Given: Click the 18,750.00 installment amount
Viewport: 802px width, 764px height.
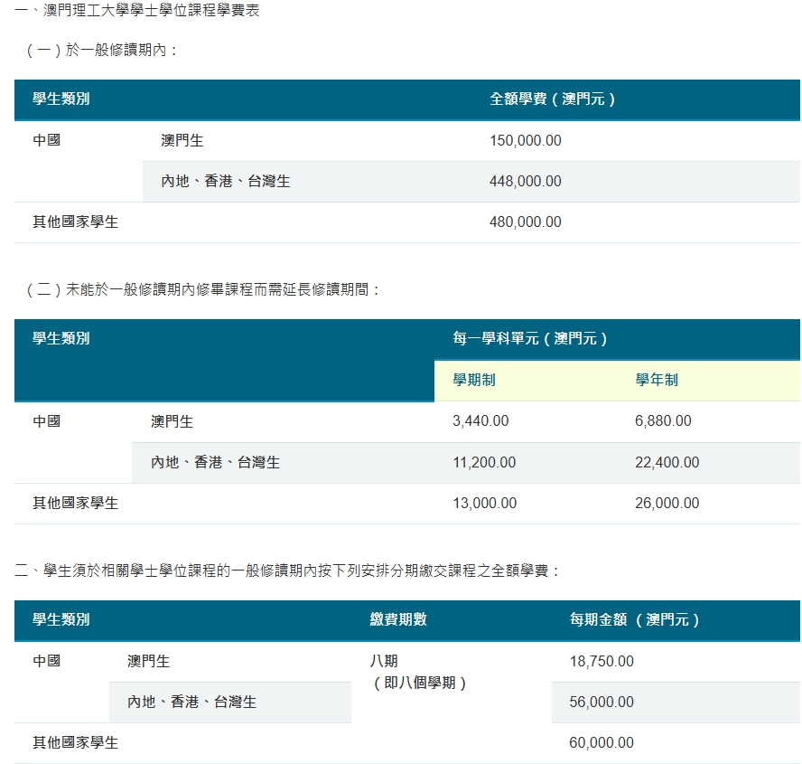Looking at the screenshot, I should [601, 662].
